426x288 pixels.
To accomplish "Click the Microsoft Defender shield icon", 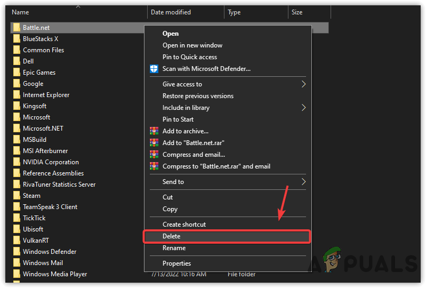I will pos(154,69).
